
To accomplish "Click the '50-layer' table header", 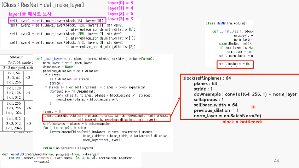I will point(16,57).
